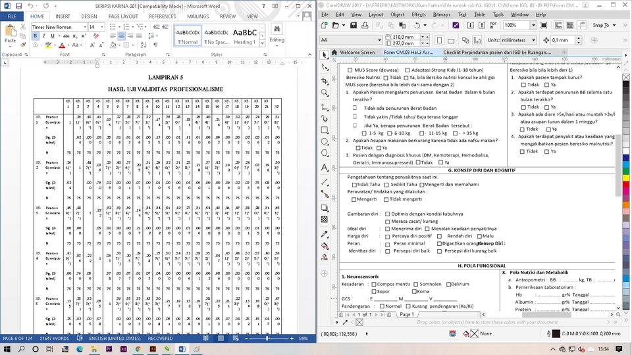The image size is (632, 355).
Task: Open the A4 page size dropdown
Action: pos(379,40)
